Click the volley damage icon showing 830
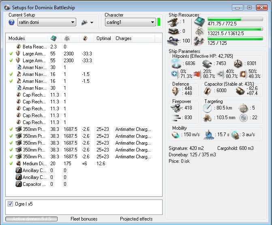Viewport: 272px width, 225px height. pyautogui.click(x=176, y=118)
